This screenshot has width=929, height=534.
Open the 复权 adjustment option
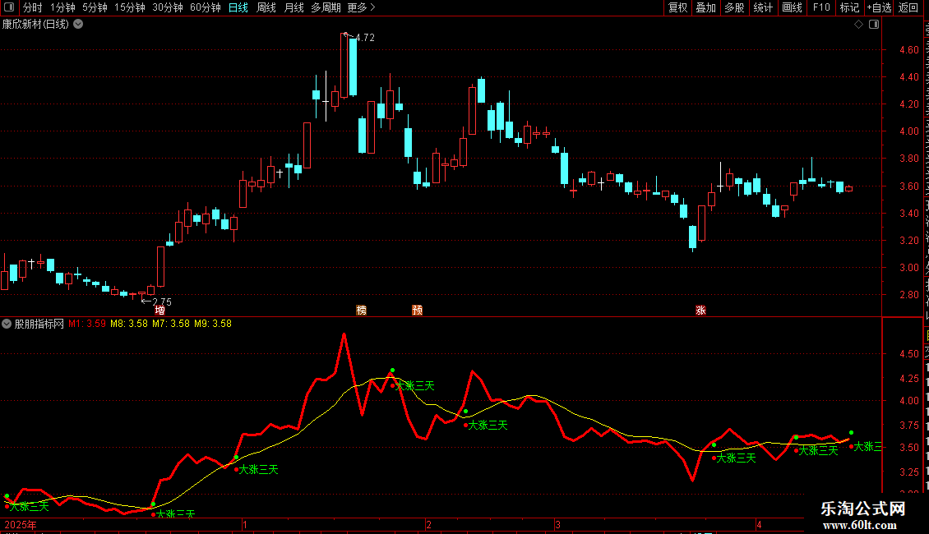(677, 7)
